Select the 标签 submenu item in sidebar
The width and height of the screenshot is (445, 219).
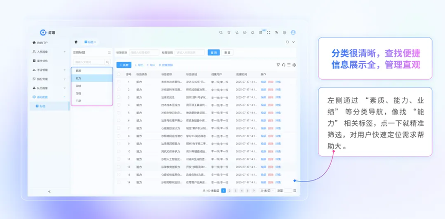click(x=49, y=106)
